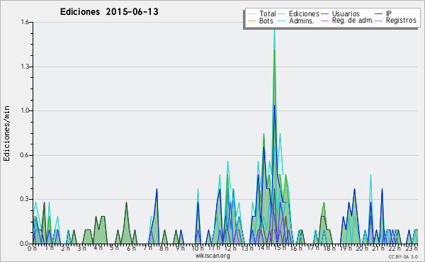Screen dimensions: 425x262
Task: Click the 0.6 y-axis value
Action: [x=25, y=155]
